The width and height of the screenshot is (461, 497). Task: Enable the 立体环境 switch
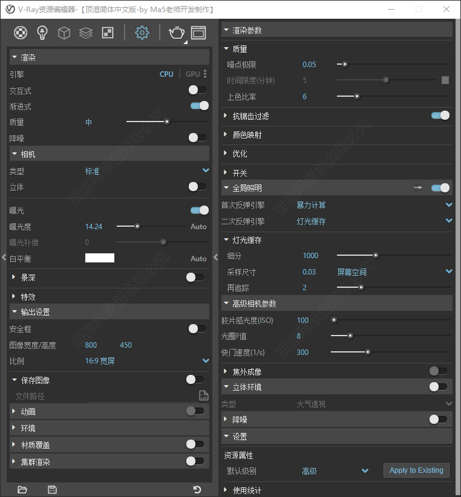pyautogui.click(x=438, y=387)
